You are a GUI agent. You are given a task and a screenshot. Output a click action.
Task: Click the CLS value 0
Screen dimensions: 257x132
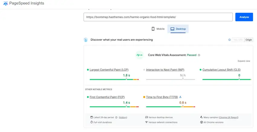pos(239,75)
